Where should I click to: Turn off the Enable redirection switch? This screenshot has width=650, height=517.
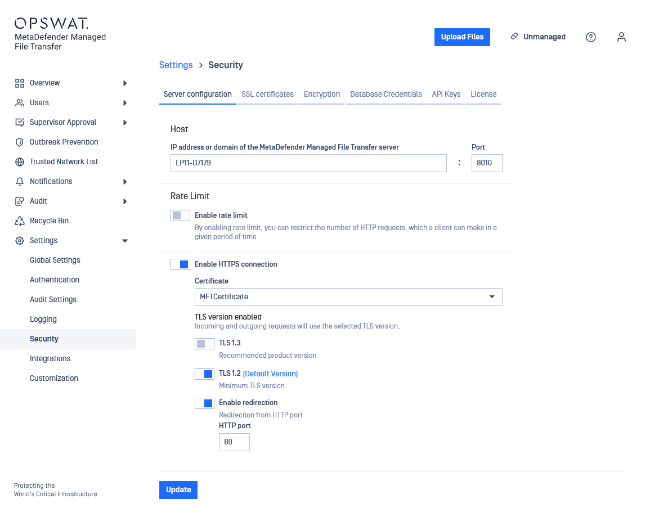tap(204, 403)
